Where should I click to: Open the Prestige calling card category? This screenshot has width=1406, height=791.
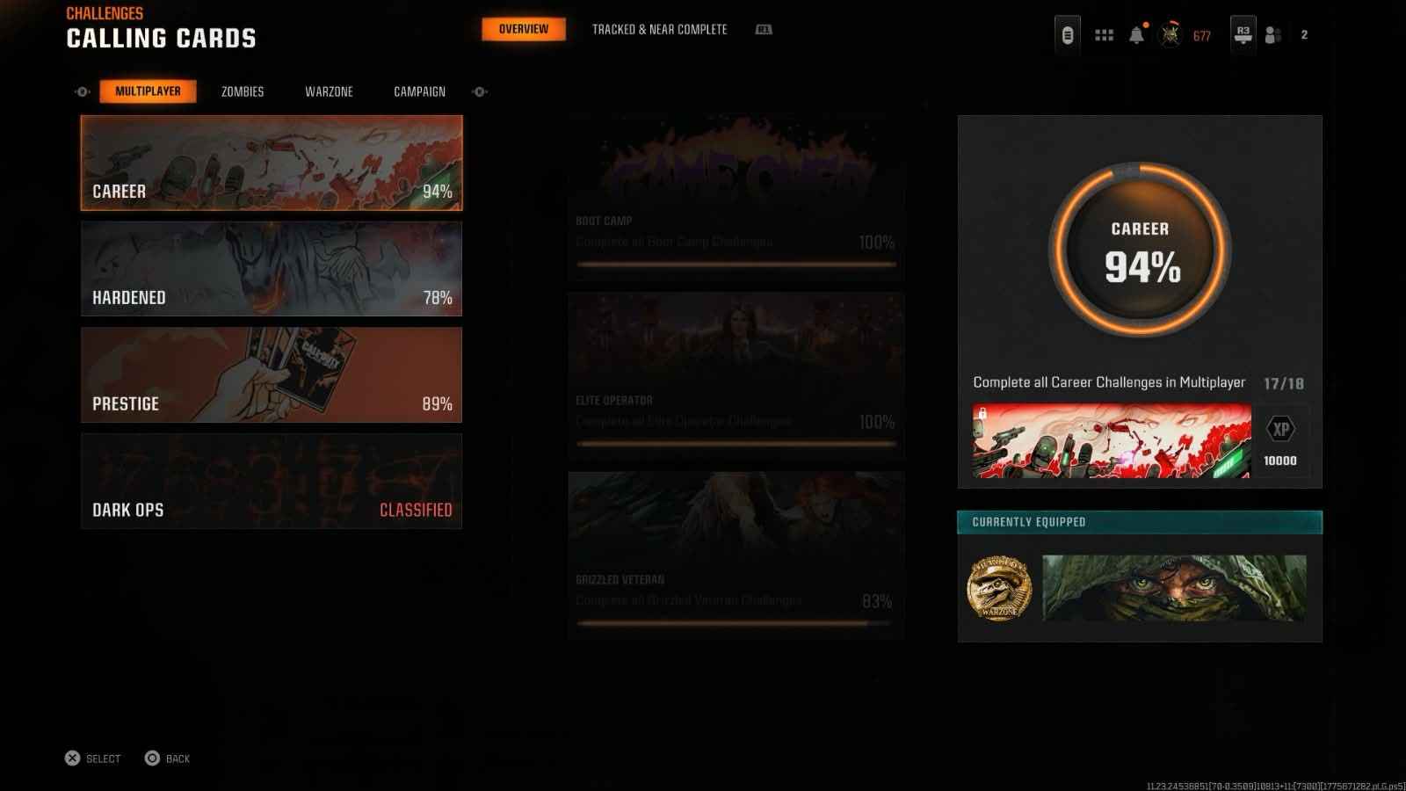[x=272, y=375]
